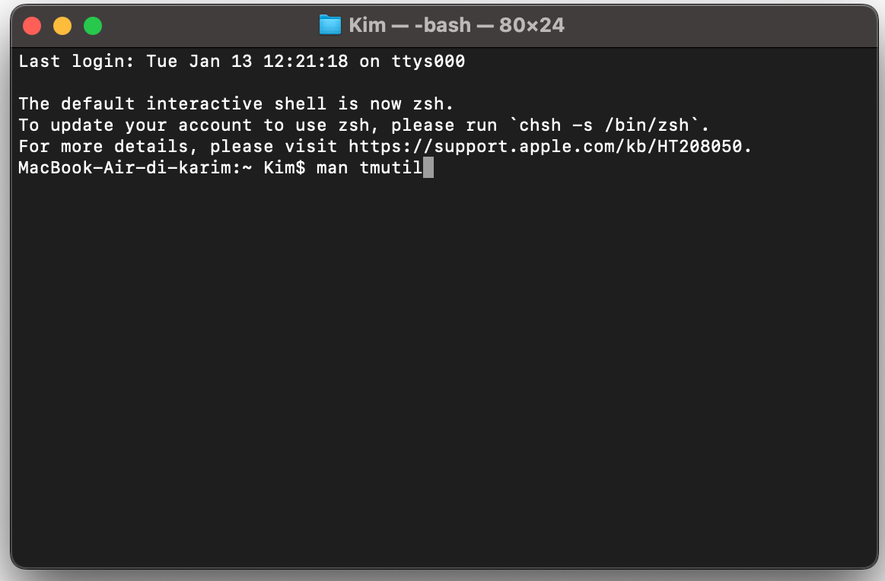Click the word 'tmutil' in the command
Viewport: 885px width, 581px height.
point(391,167)
